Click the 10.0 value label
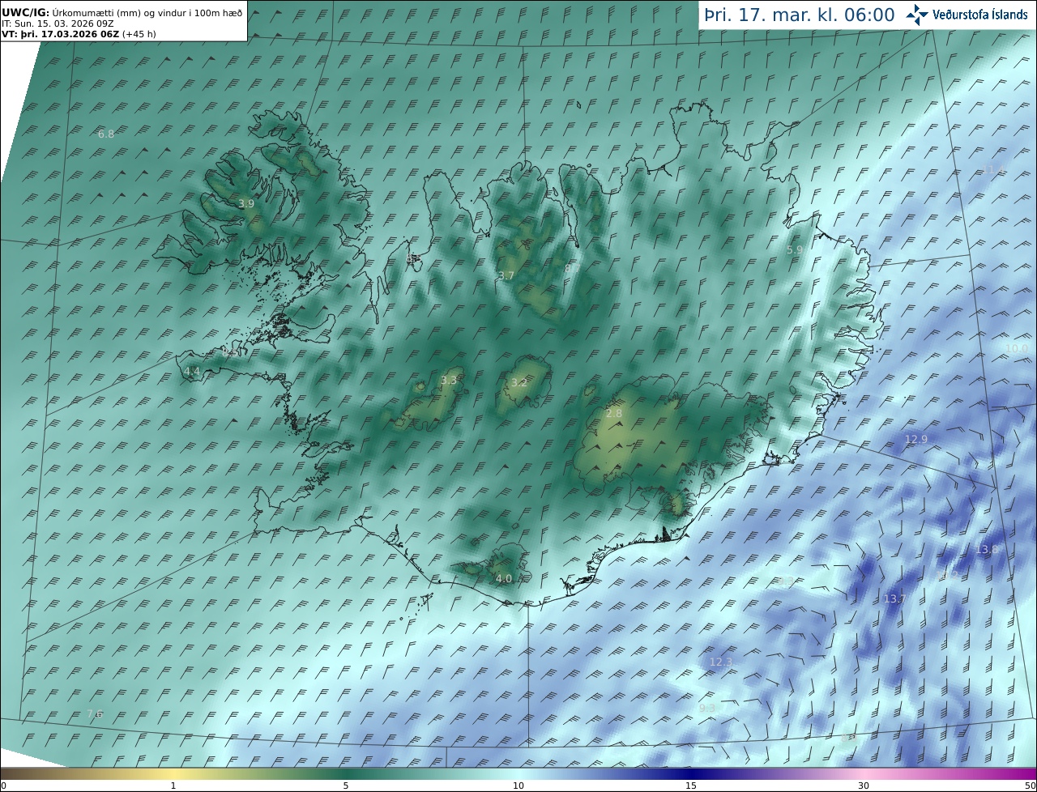1037x792 pixels. [x=1016, y=348]
